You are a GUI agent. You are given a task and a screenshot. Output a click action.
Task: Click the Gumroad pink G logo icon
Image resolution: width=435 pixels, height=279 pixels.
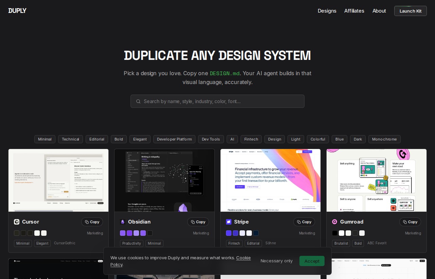point(335,222)
